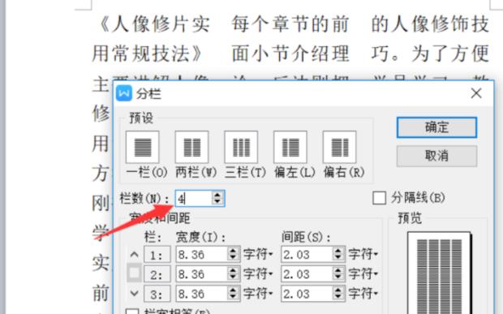Click column 2 间距 spinner arrows

(x=338, y=274)
